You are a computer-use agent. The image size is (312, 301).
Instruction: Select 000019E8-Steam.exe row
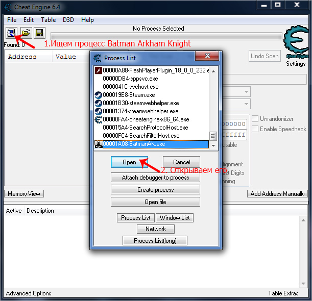point(152,95)
